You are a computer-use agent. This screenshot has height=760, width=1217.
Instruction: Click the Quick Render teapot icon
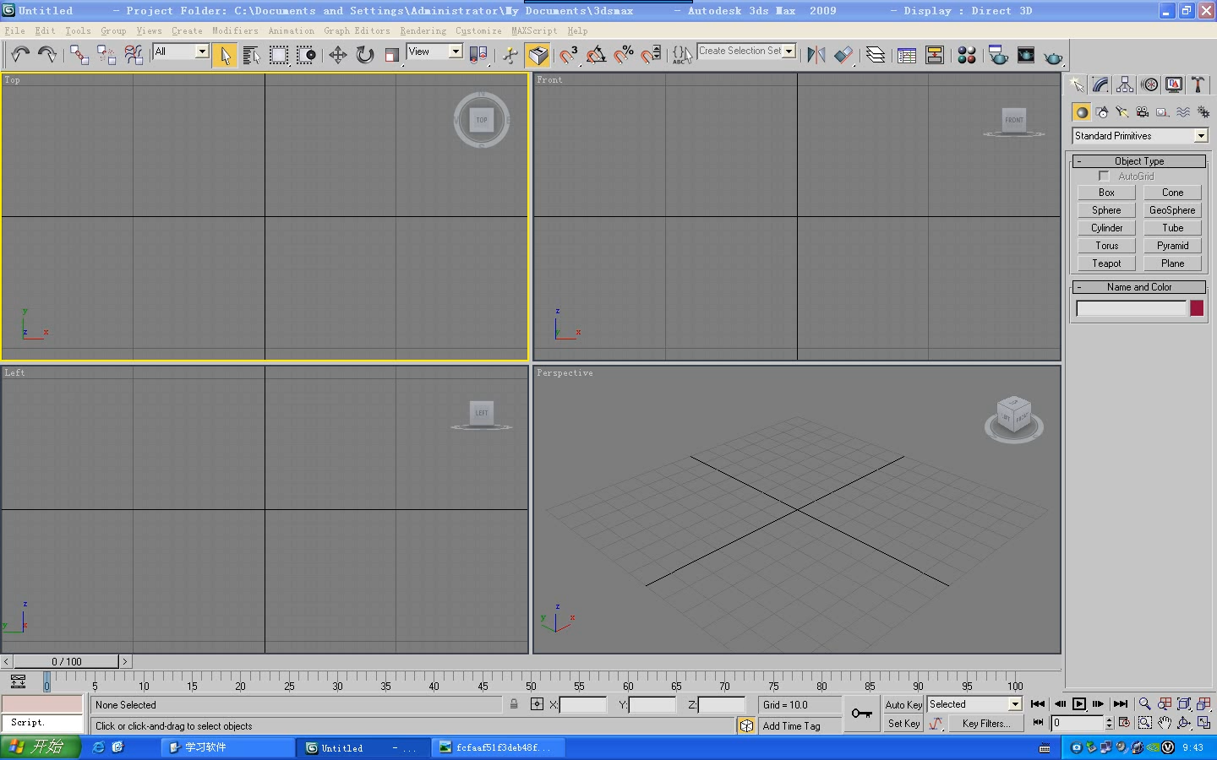coord(1053,57)
